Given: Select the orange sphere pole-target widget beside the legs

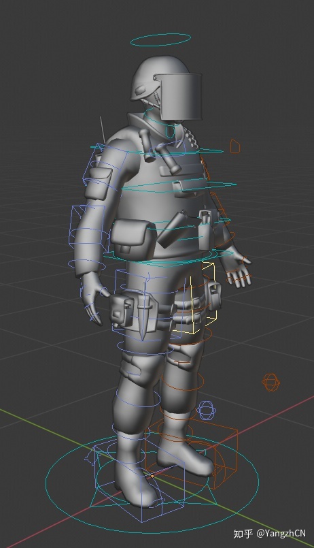Looking at the screenshot, I should [271, 382].
